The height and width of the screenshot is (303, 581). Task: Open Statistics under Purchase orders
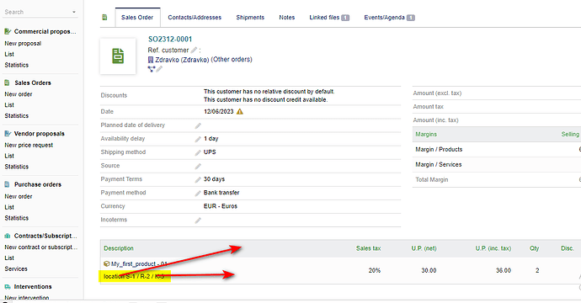tap(16, 218)
